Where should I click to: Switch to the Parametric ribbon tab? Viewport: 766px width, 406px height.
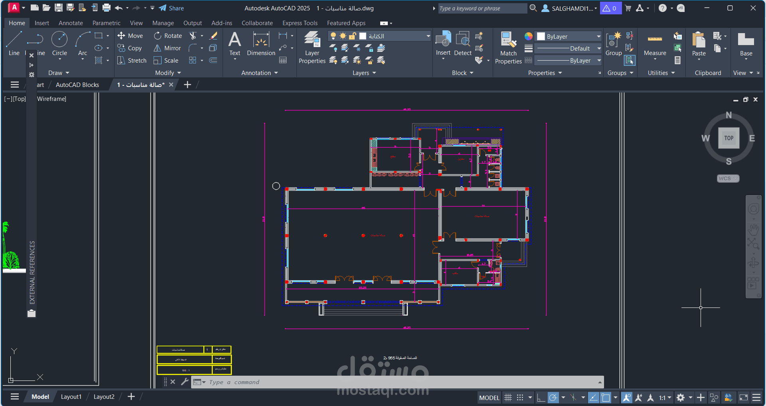[x=107, y=23]
